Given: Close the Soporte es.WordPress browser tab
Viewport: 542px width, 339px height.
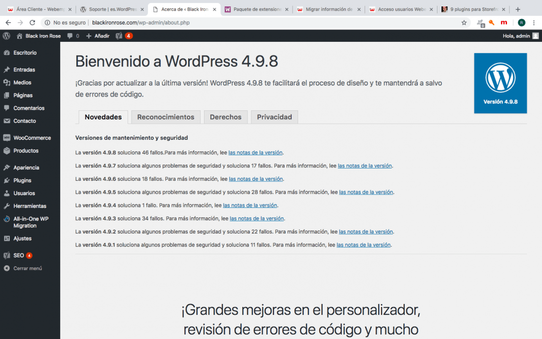Looking at the screenshot, I should click(142, 10).
